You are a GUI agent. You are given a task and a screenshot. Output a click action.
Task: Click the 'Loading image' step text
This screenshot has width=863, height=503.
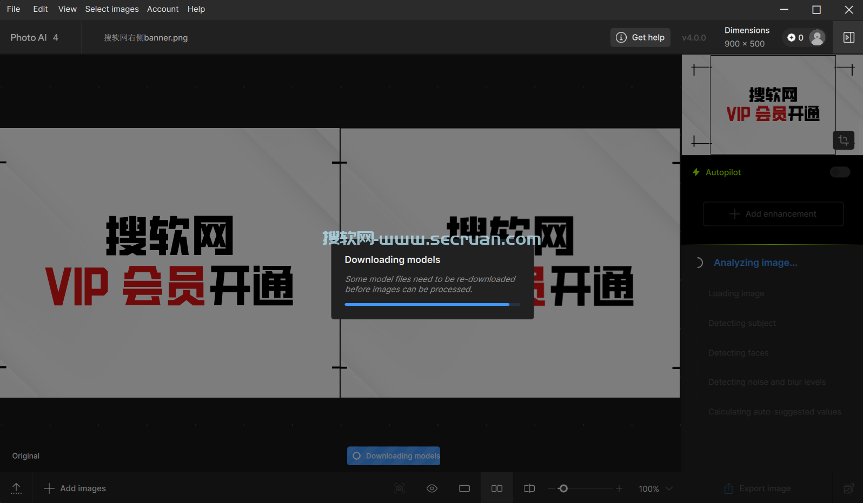[736, 293]
